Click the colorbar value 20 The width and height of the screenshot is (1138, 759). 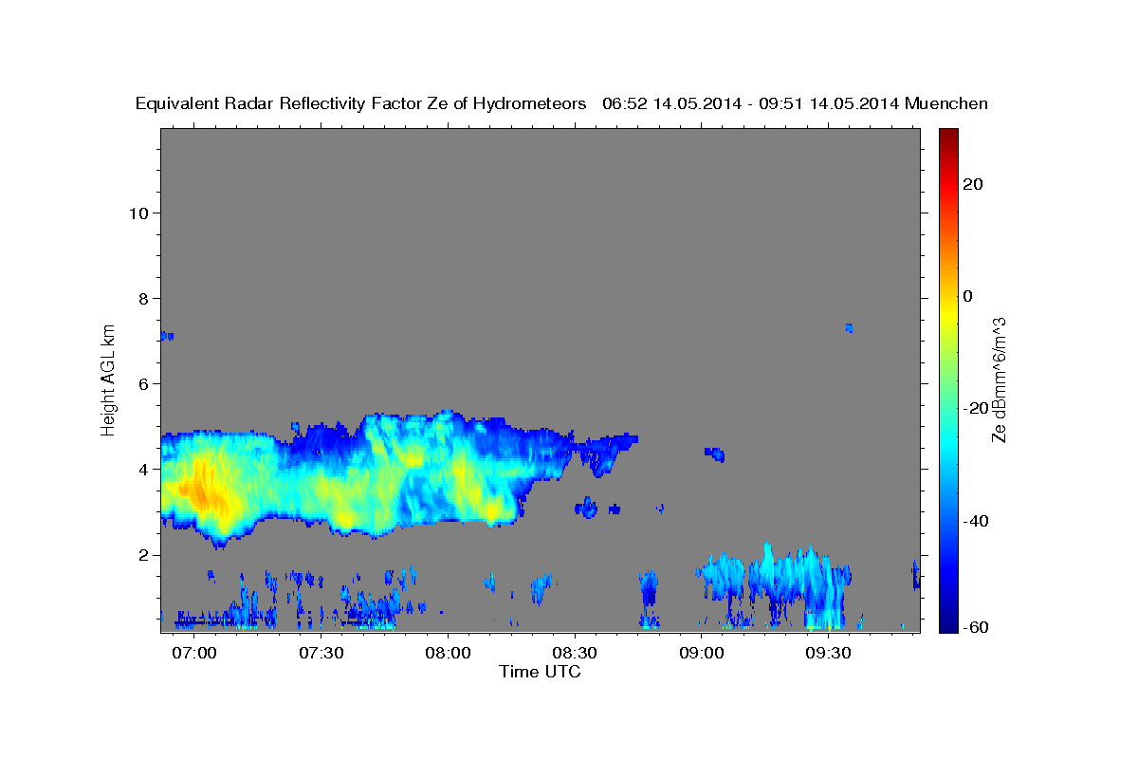pyautogui.click(x=973, y=184)
